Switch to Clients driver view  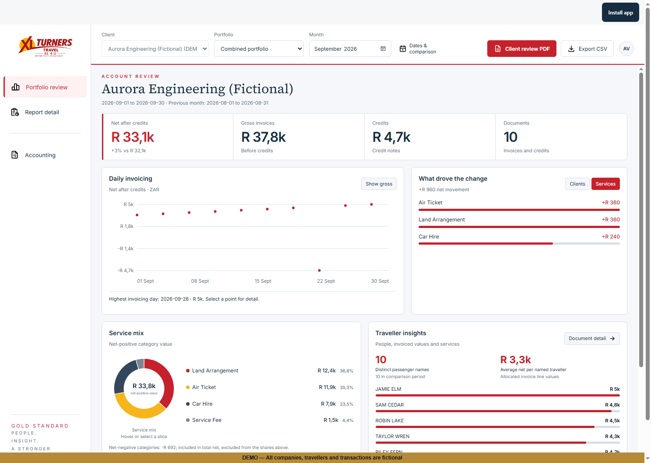click(x=577, y=184)
